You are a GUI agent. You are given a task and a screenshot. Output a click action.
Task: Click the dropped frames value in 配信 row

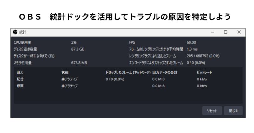(x=115, y=79)
